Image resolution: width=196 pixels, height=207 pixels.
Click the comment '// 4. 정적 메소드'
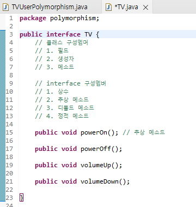pyautogui.click(x=62, y=116)
